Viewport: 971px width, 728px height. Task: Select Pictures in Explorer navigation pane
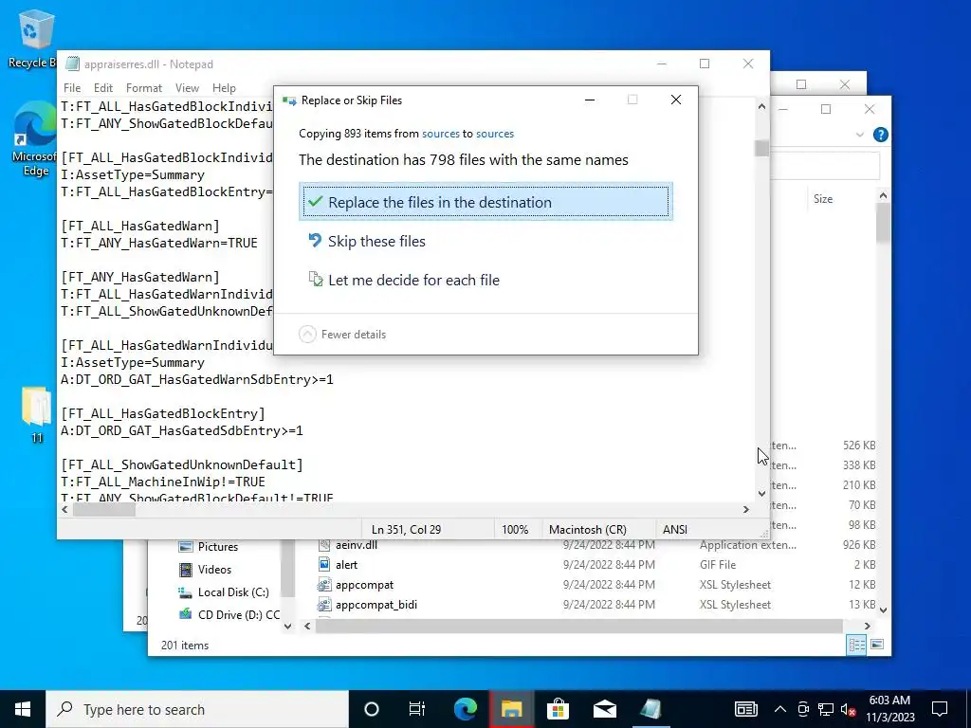[x=217, y=547]
